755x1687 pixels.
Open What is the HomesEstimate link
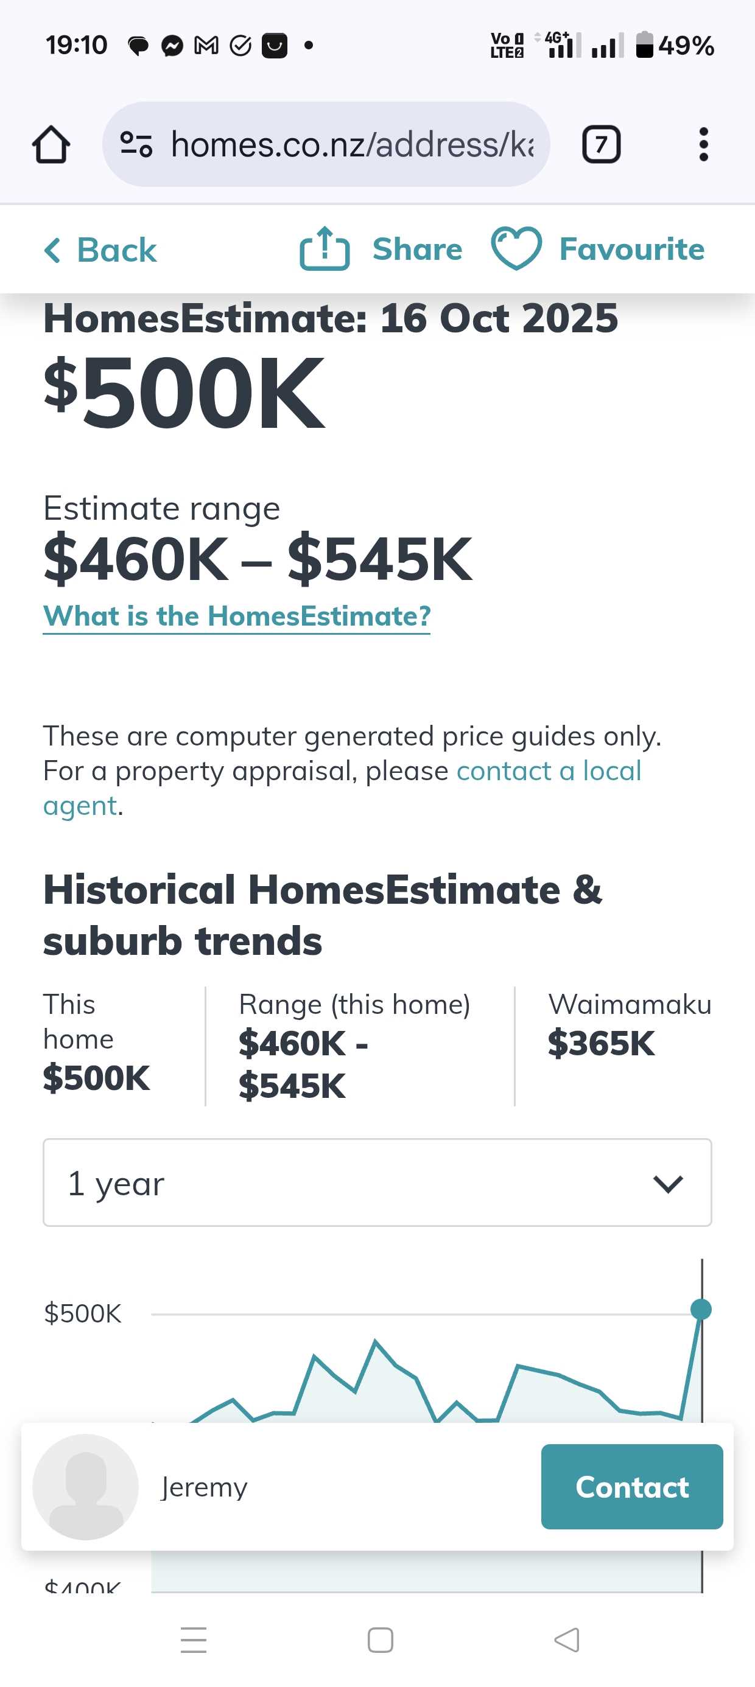point(237,616)
